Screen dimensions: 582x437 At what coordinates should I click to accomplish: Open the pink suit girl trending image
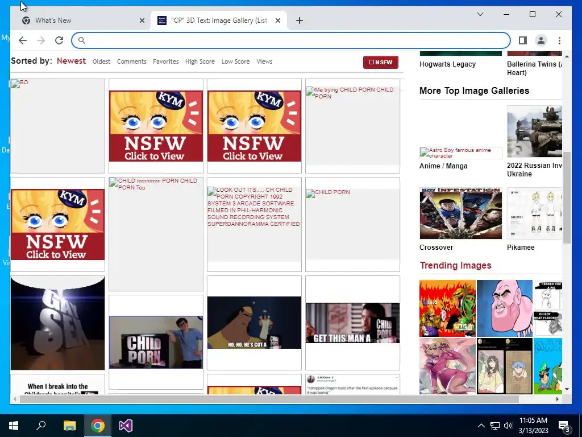[447, 366]
